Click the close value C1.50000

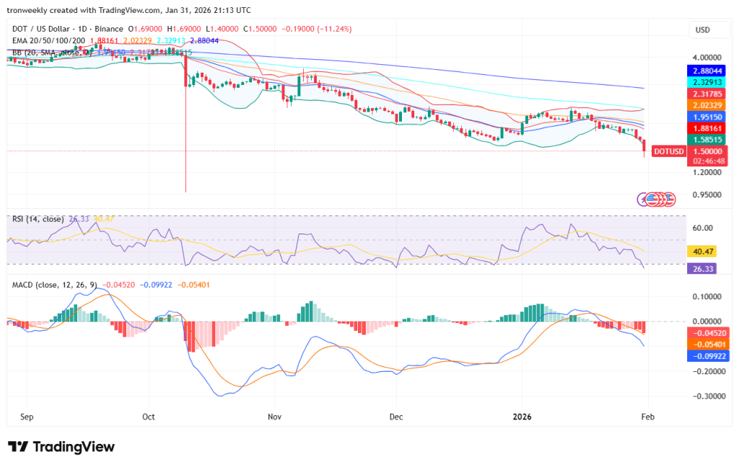pos(260,29)
